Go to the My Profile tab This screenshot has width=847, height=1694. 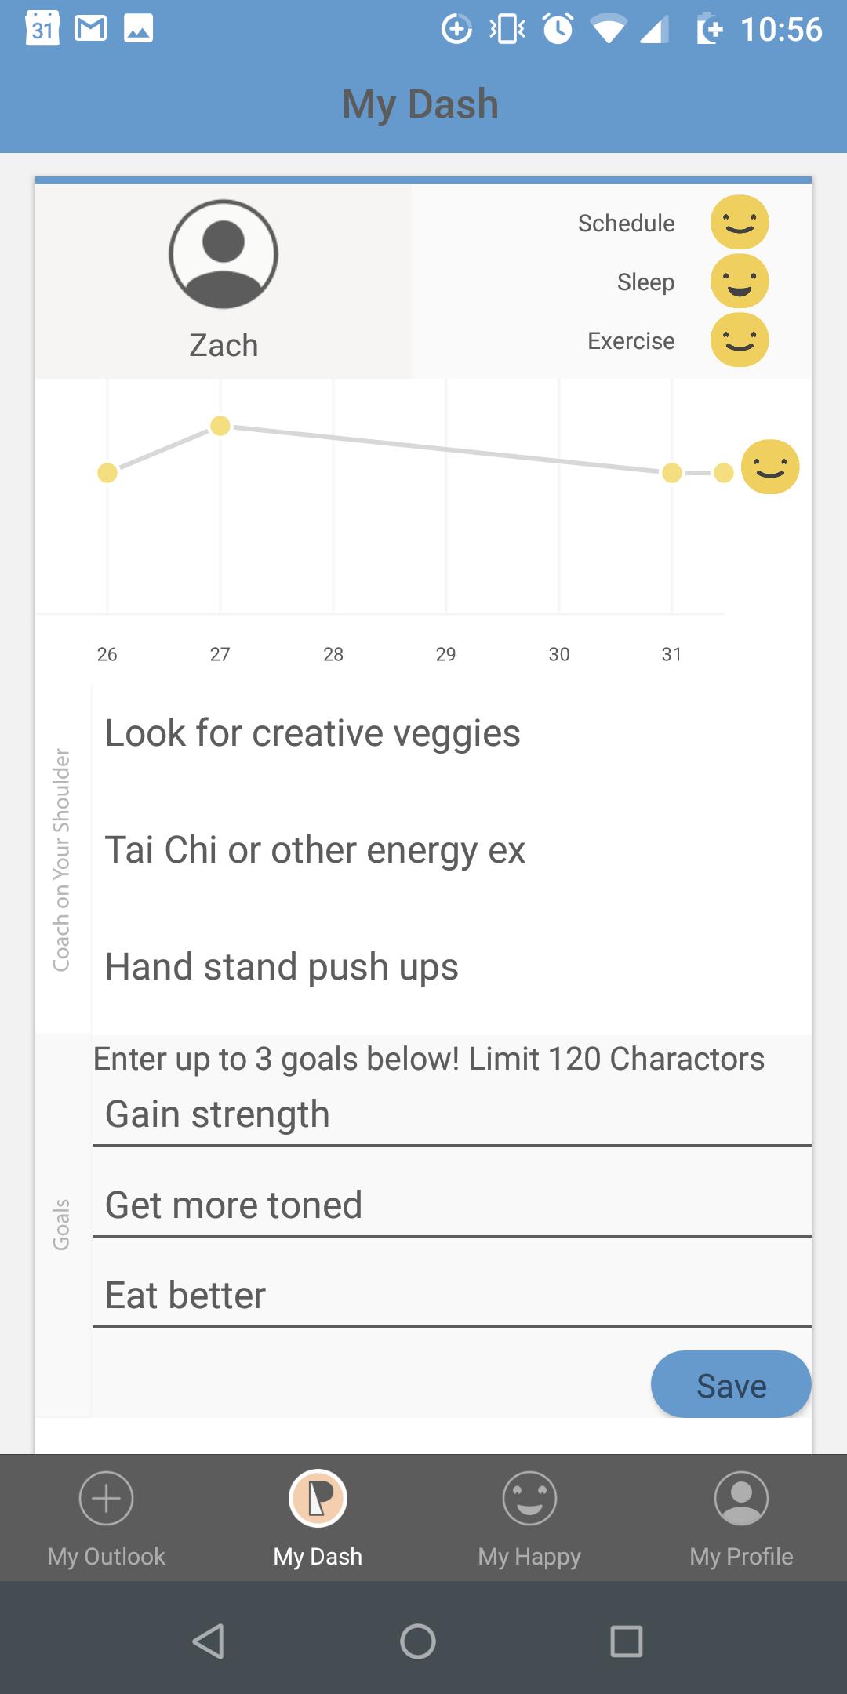pyautogui.click(x=741, y=1518)
